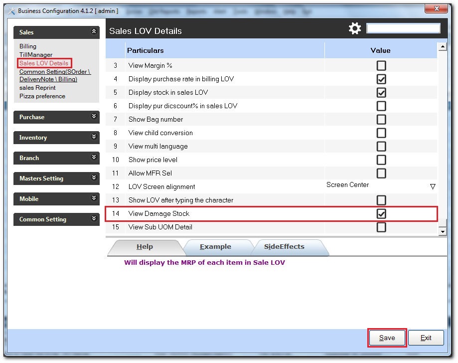Open the settings gear icon
The width and height of the screenshot is (458, 363).
pyautogui.click(x=355, y=28)
